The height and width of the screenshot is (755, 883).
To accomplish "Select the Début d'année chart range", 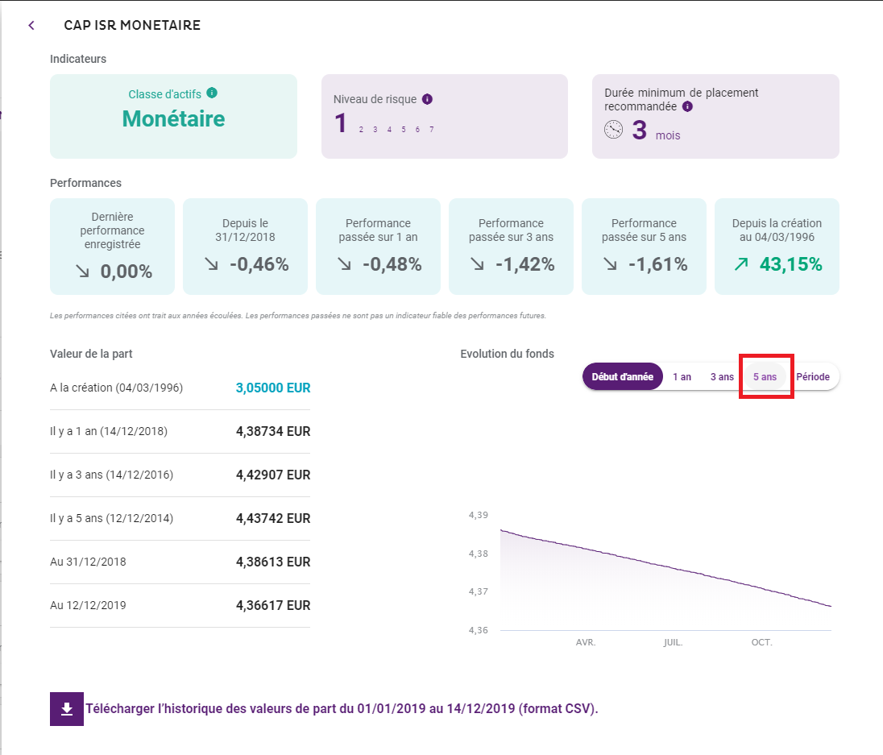I will coord(622,376).
